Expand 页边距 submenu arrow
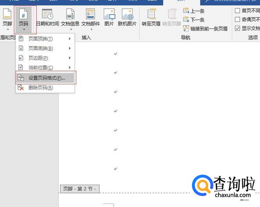Viewport: 260px width, 207px height. pos(70,58)
